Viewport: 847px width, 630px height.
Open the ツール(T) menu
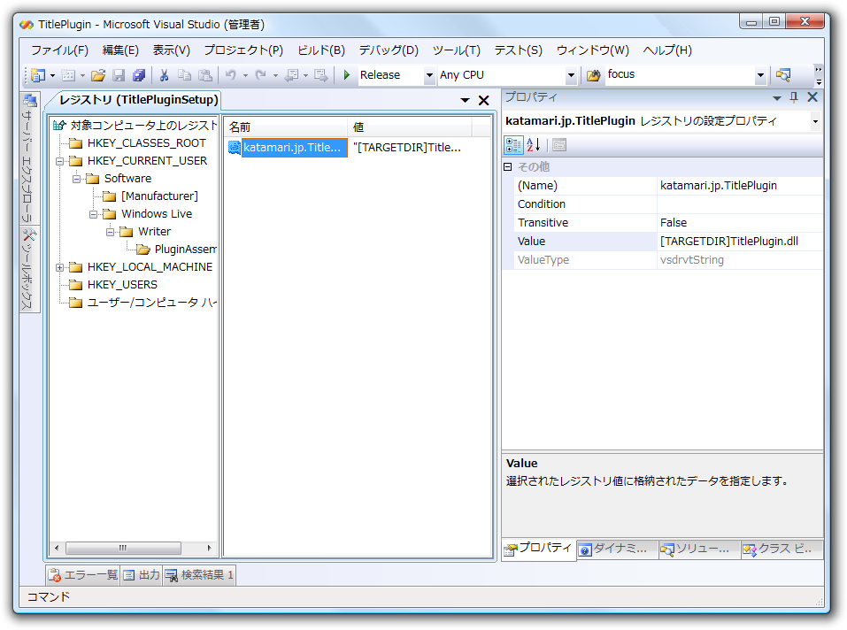[x=457, y=50]
